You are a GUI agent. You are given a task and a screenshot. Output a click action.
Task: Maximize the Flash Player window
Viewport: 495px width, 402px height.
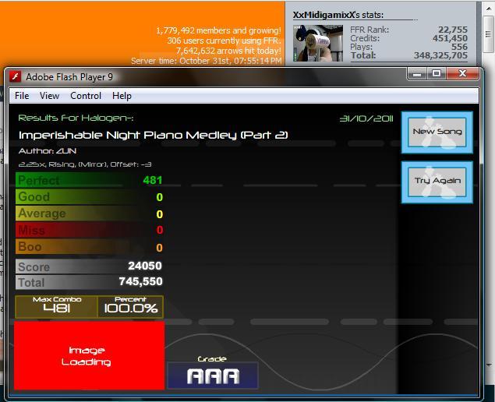[x=437, y=74]
